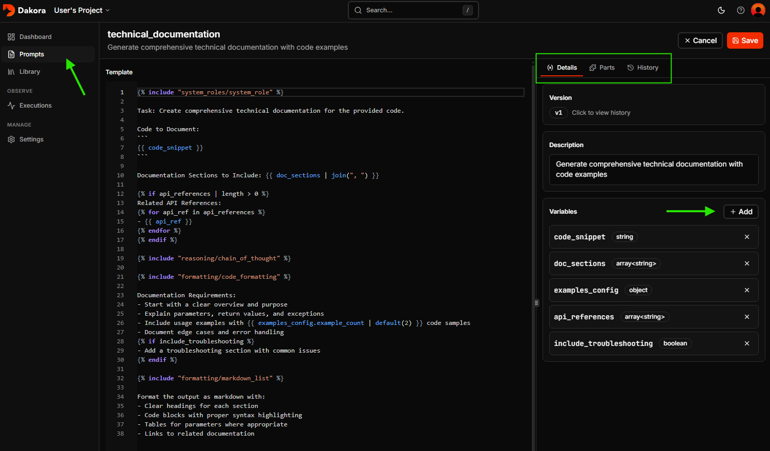Open Library in the sidebar
770x451 pixels.
pos(29,72)
